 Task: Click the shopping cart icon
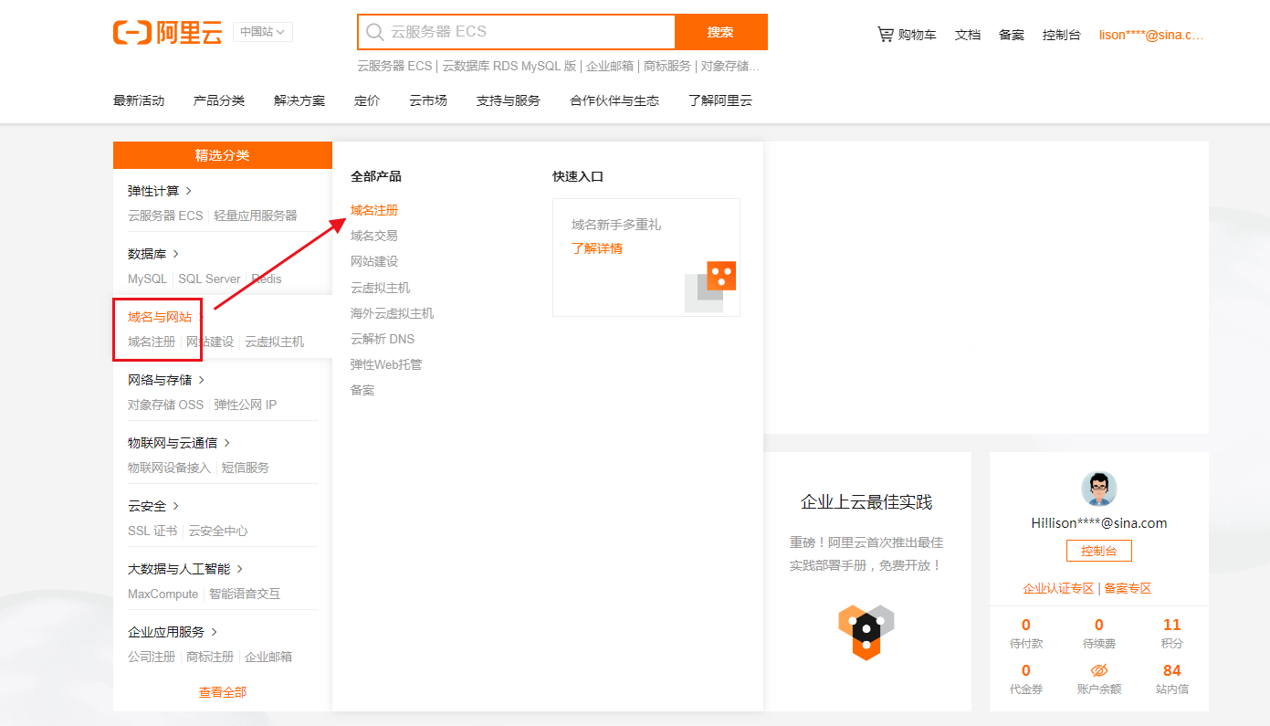[x=886, y=34]
